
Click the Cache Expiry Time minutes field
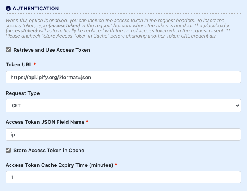pos(123,177)
